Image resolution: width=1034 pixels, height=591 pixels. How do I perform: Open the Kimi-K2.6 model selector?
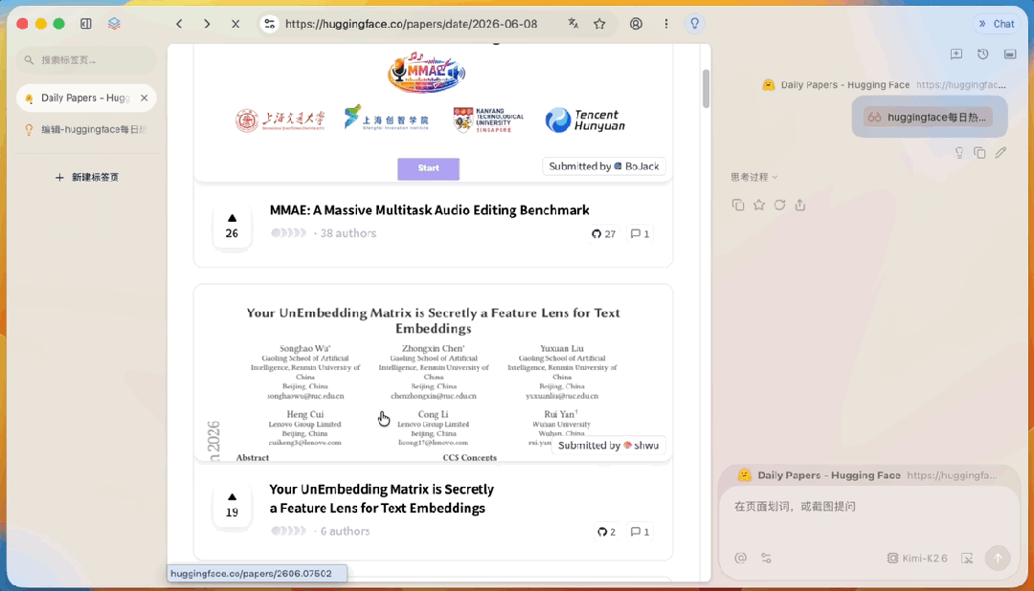coord(917,558)
